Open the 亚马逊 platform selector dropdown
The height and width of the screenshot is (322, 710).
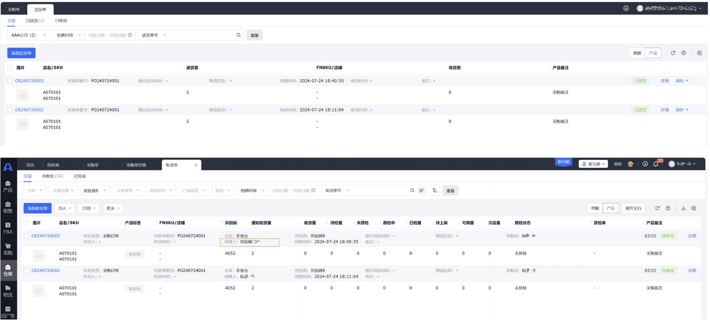click(x=593, y=164)
